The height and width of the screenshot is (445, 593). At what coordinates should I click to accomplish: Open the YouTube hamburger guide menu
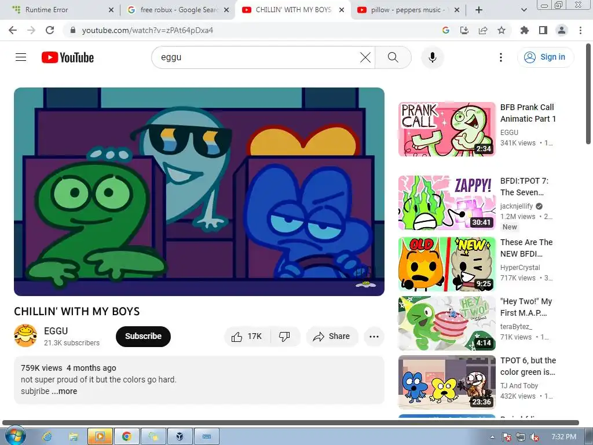(21, 57)
